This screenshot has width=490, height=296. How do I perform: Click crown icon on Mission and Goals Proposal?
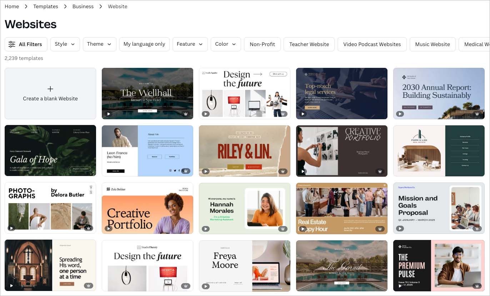[477, 229]
